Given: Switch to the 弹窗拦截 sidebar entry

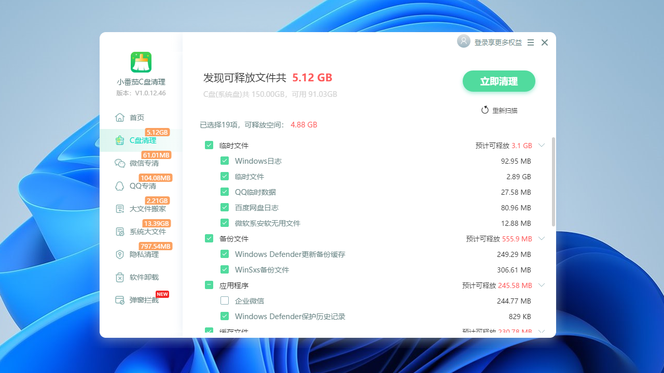Looking at the screenshot, I should (x=119, y=299).
